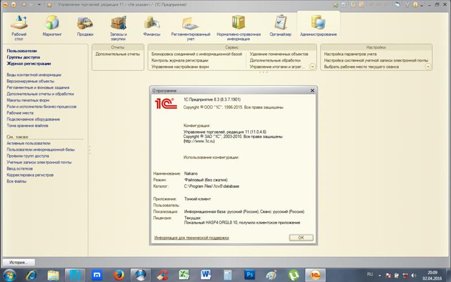This screenshot has height=282, width=451.
Task: Open Журнал регистрации in navigation panel
Action: tap(29, 63)
